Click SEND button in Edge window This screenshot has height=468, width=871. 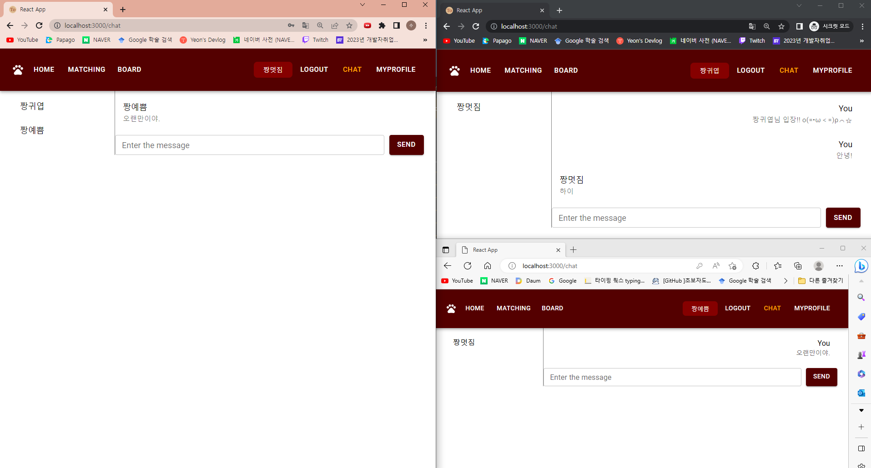click(821, 377)
